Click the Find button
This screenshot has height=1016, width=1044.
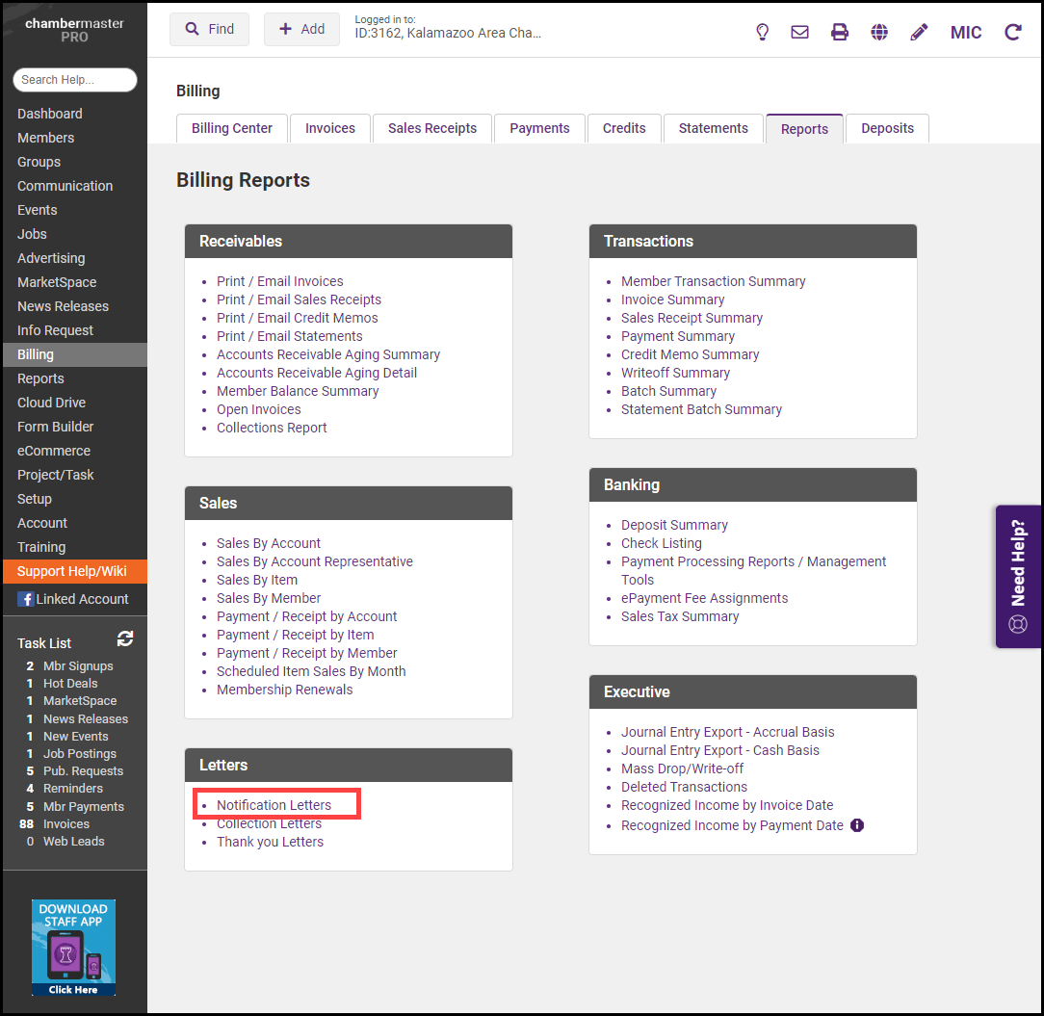point(209,29)
